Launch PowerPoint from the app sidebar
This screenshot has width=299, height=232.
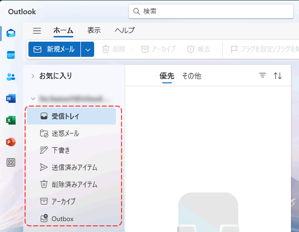10,142
